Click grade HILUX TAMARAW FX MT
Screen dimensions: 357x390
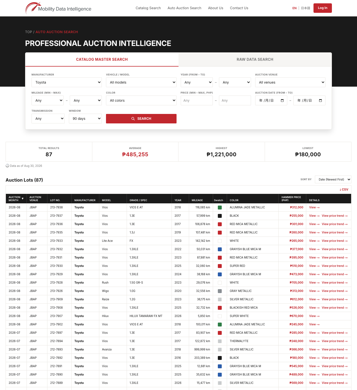tap(146, 316)
